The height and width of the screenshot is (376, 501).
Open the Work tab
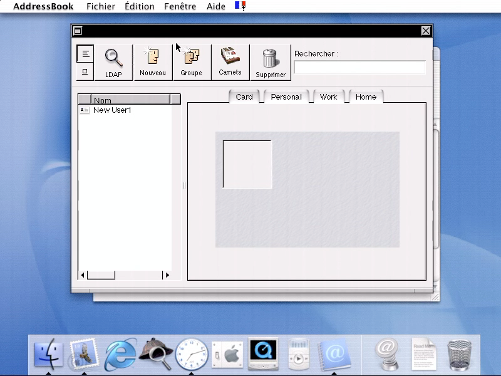point(328,97)
